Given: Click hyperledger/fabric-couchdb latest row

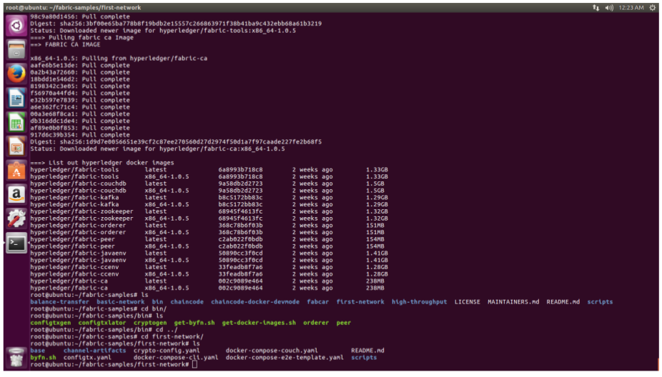Looking at the screenshot, I should [207, 184].
